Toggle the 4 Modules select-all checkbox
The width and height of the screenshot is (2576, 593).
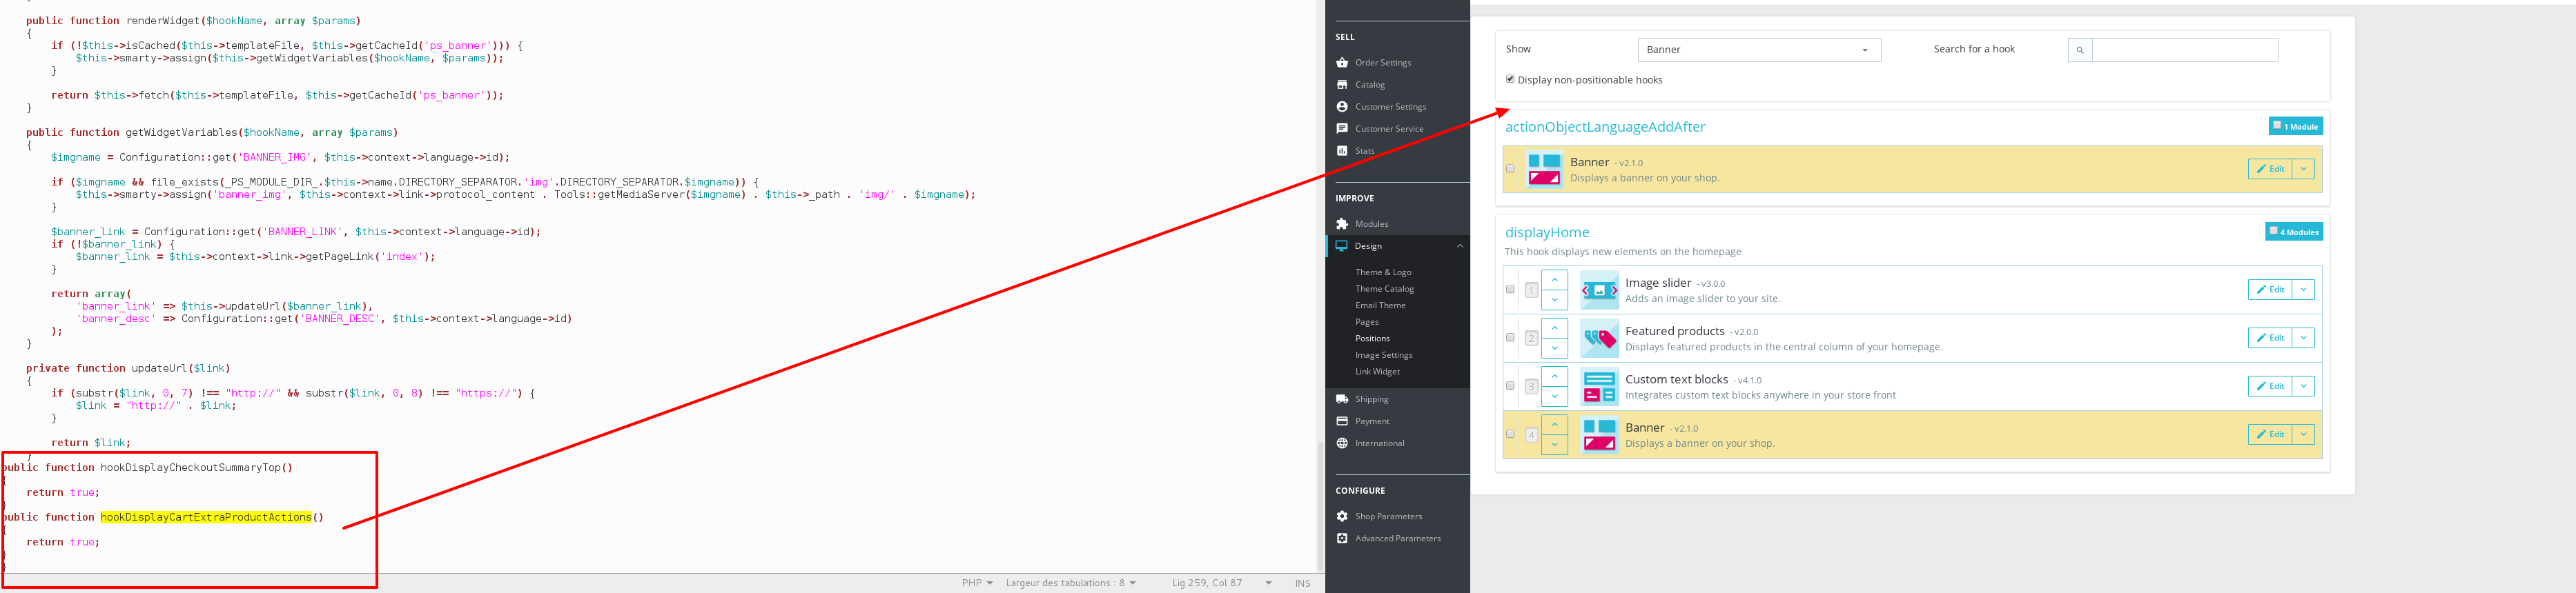(x=2273, y=230)
